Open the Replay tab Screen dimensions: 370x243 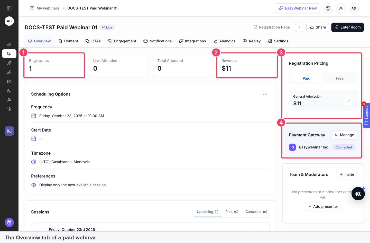pyautogui.click(x=252, y=41)
